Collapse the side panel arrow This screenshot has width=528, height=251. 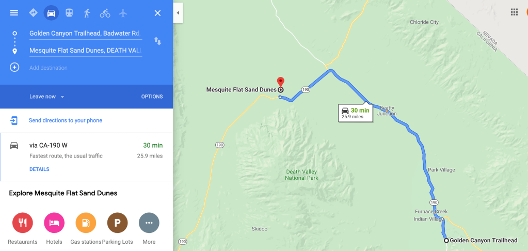(x=178, y=13)
